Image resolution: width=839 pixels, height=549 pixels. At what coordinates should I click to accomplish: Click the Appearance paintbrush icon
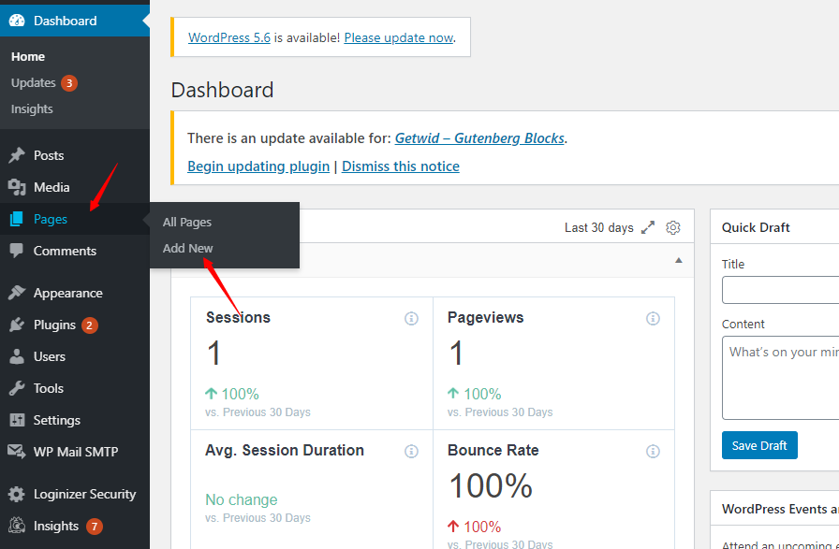pos(17,293)
